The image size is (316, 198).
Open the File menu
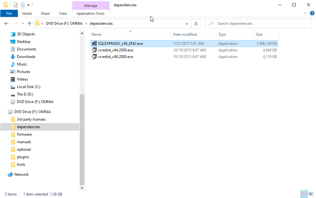9,13
